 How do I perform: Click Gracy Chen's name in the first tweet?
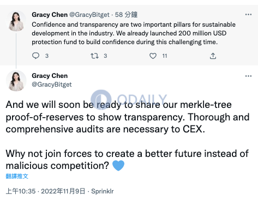[50, 15]
